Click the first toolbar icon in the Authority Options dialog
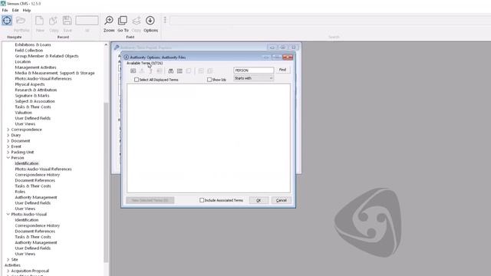491x276 pixels. [133, 71]
